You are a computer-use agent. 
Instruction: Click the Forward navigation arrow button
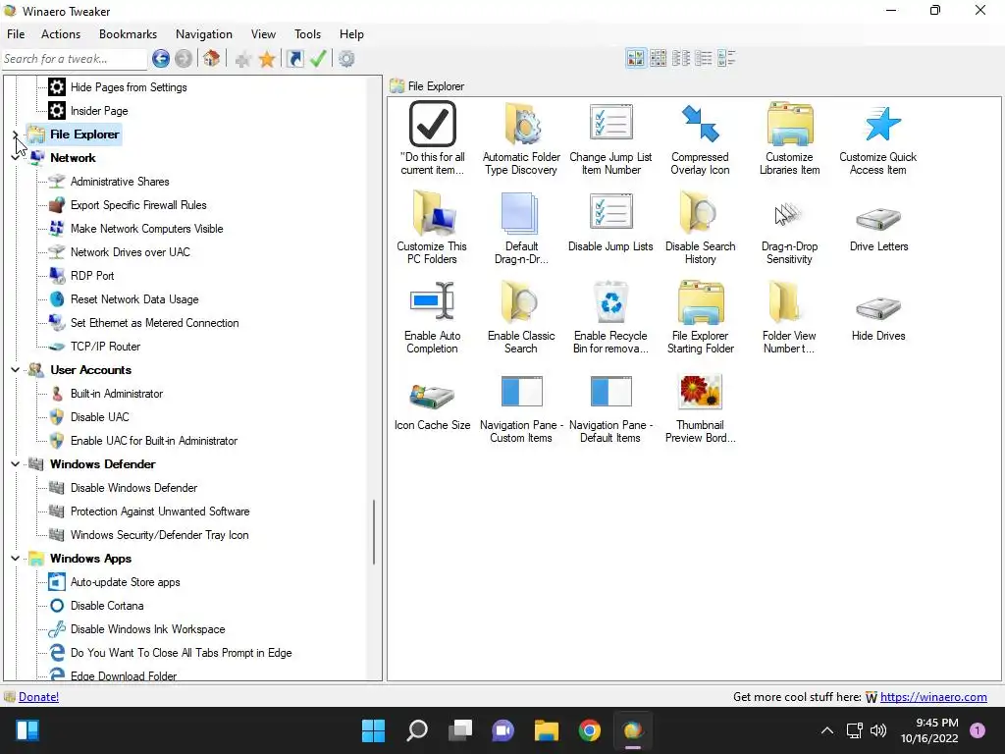click(184, 59)
